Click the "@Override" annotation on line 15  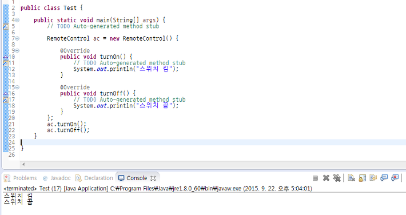75,87
